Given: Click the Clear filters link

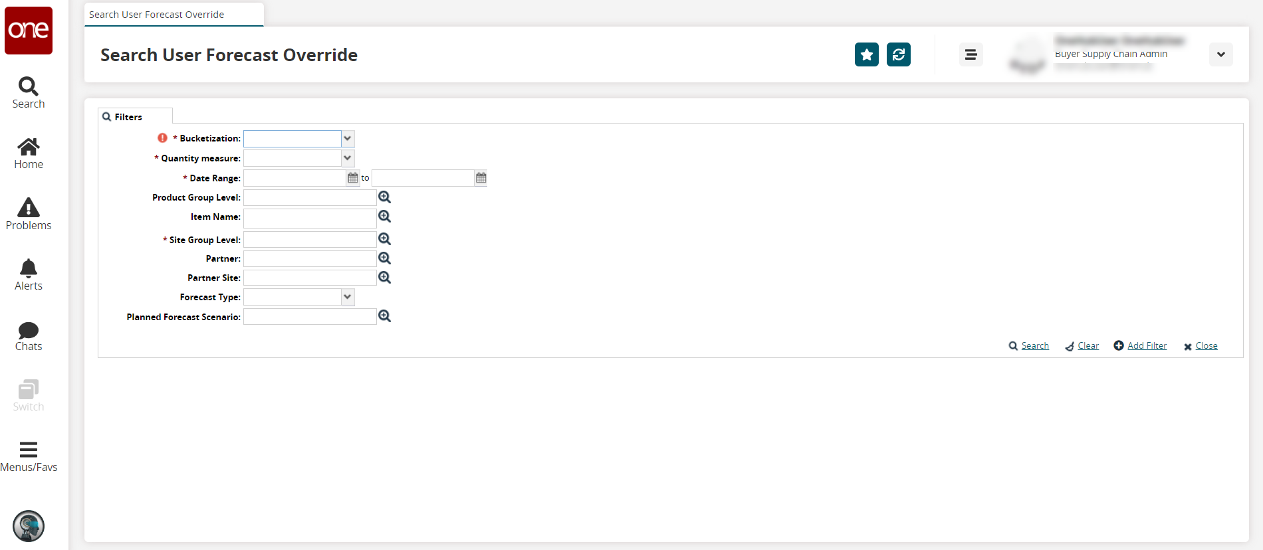Looking at the screenshot, I should click(x=1088, y=346).
